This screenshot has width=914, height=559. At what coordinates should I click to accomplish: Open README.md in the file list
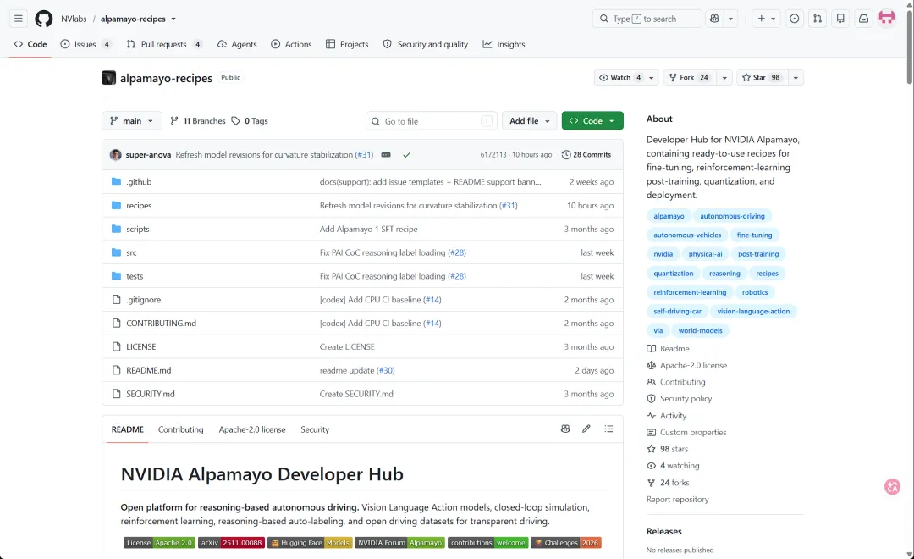[149, 370]
